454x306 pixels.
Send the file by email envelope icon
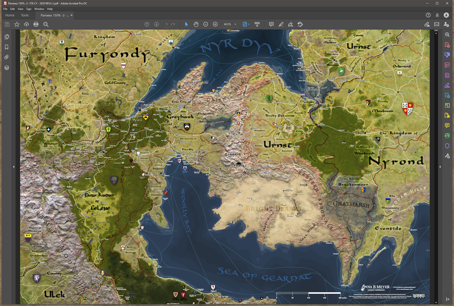437,24
